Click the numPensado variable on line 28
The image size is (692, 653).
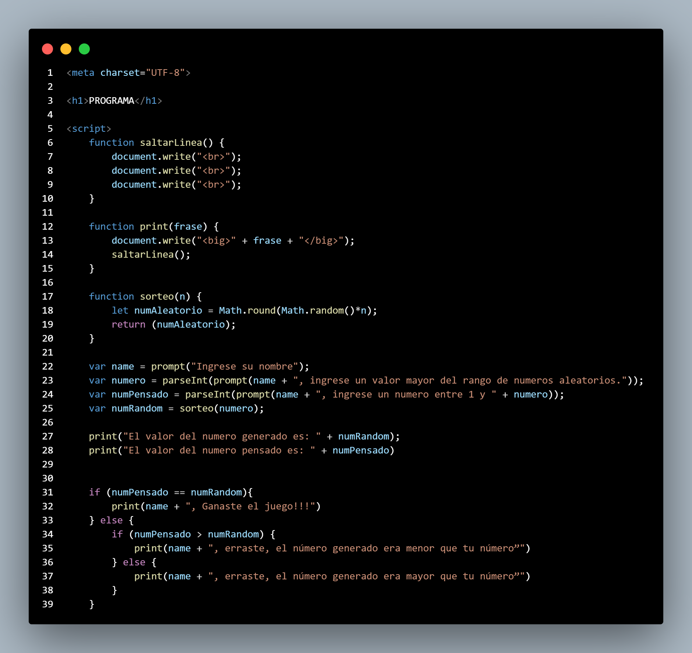361,451
